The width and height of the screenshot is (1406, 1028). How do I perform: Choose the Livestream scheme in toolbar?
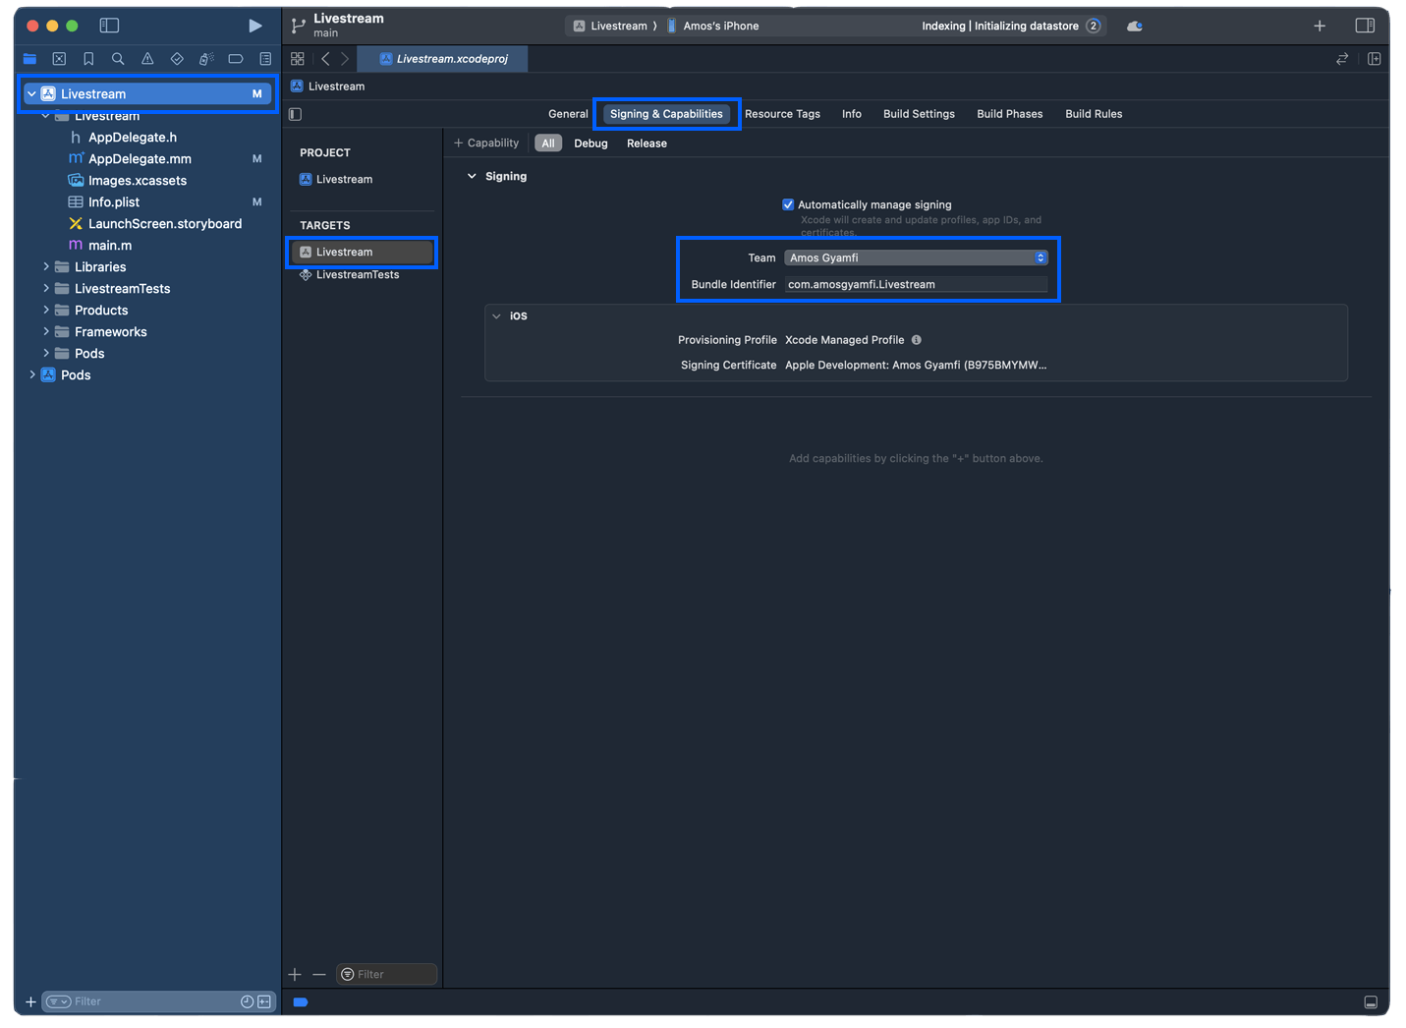pos(610,27)
